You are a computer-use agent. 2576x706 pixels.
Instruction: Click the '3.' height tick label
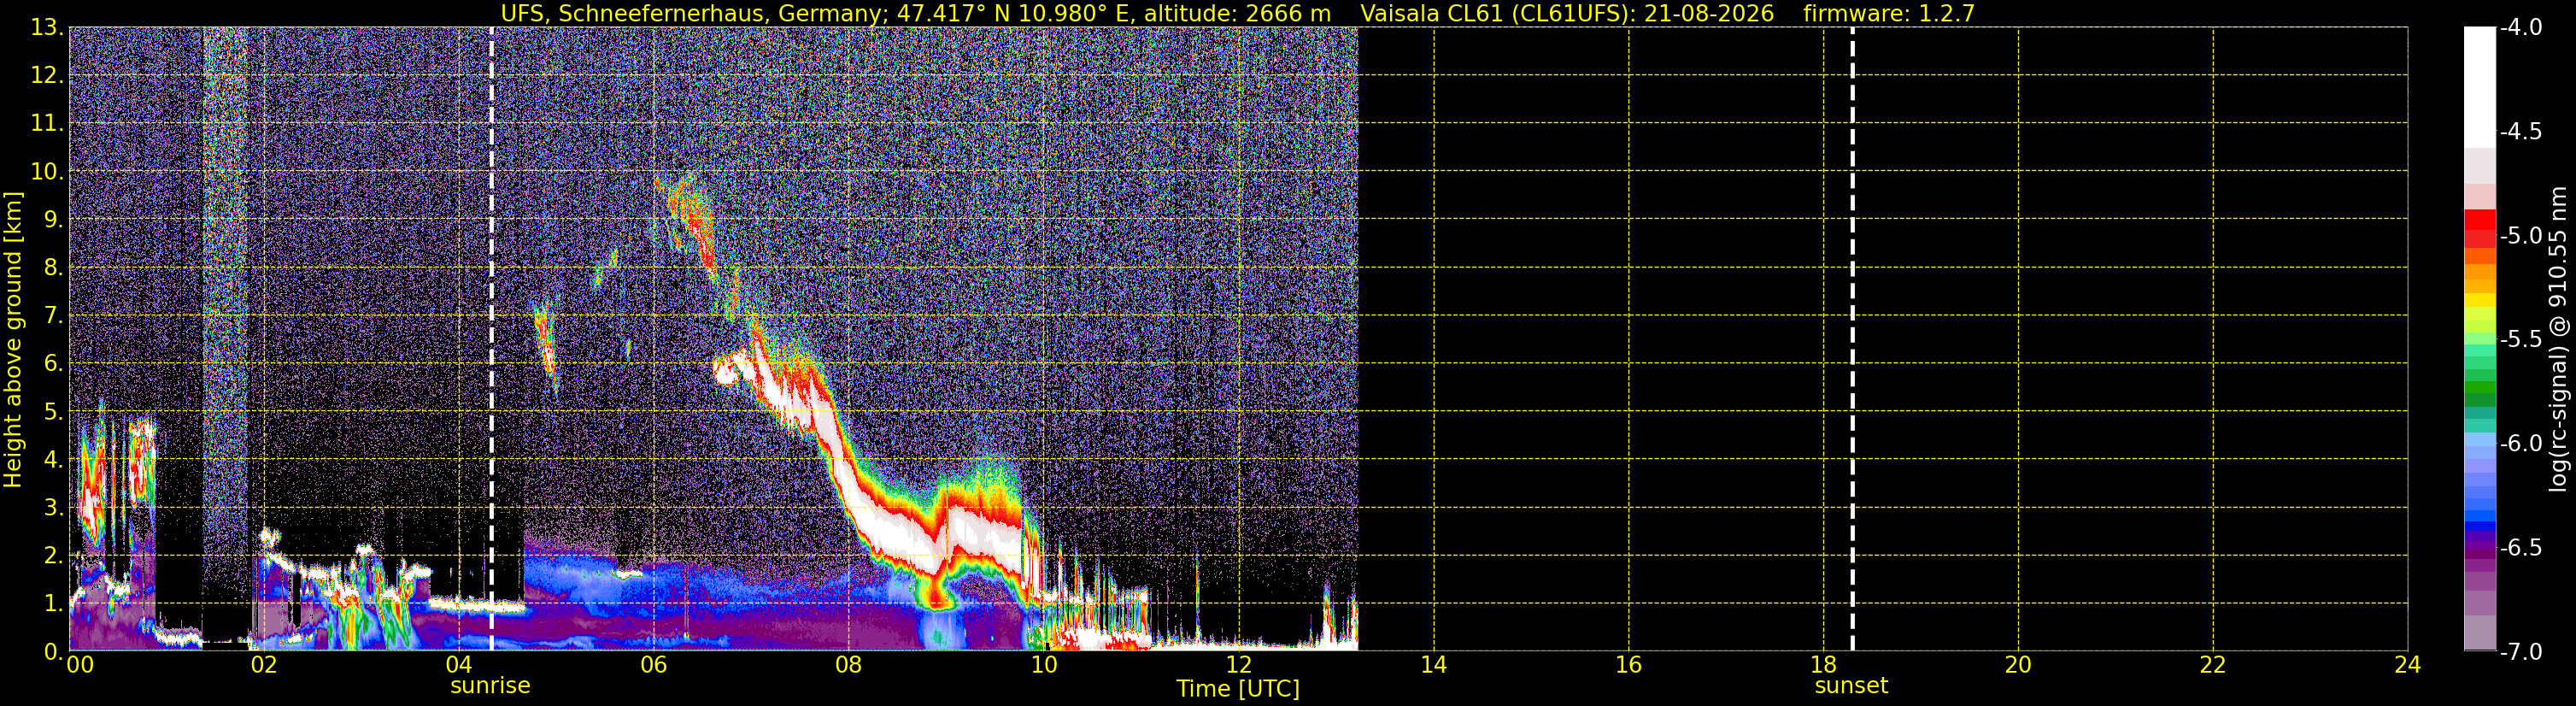(x=53, y=508)
